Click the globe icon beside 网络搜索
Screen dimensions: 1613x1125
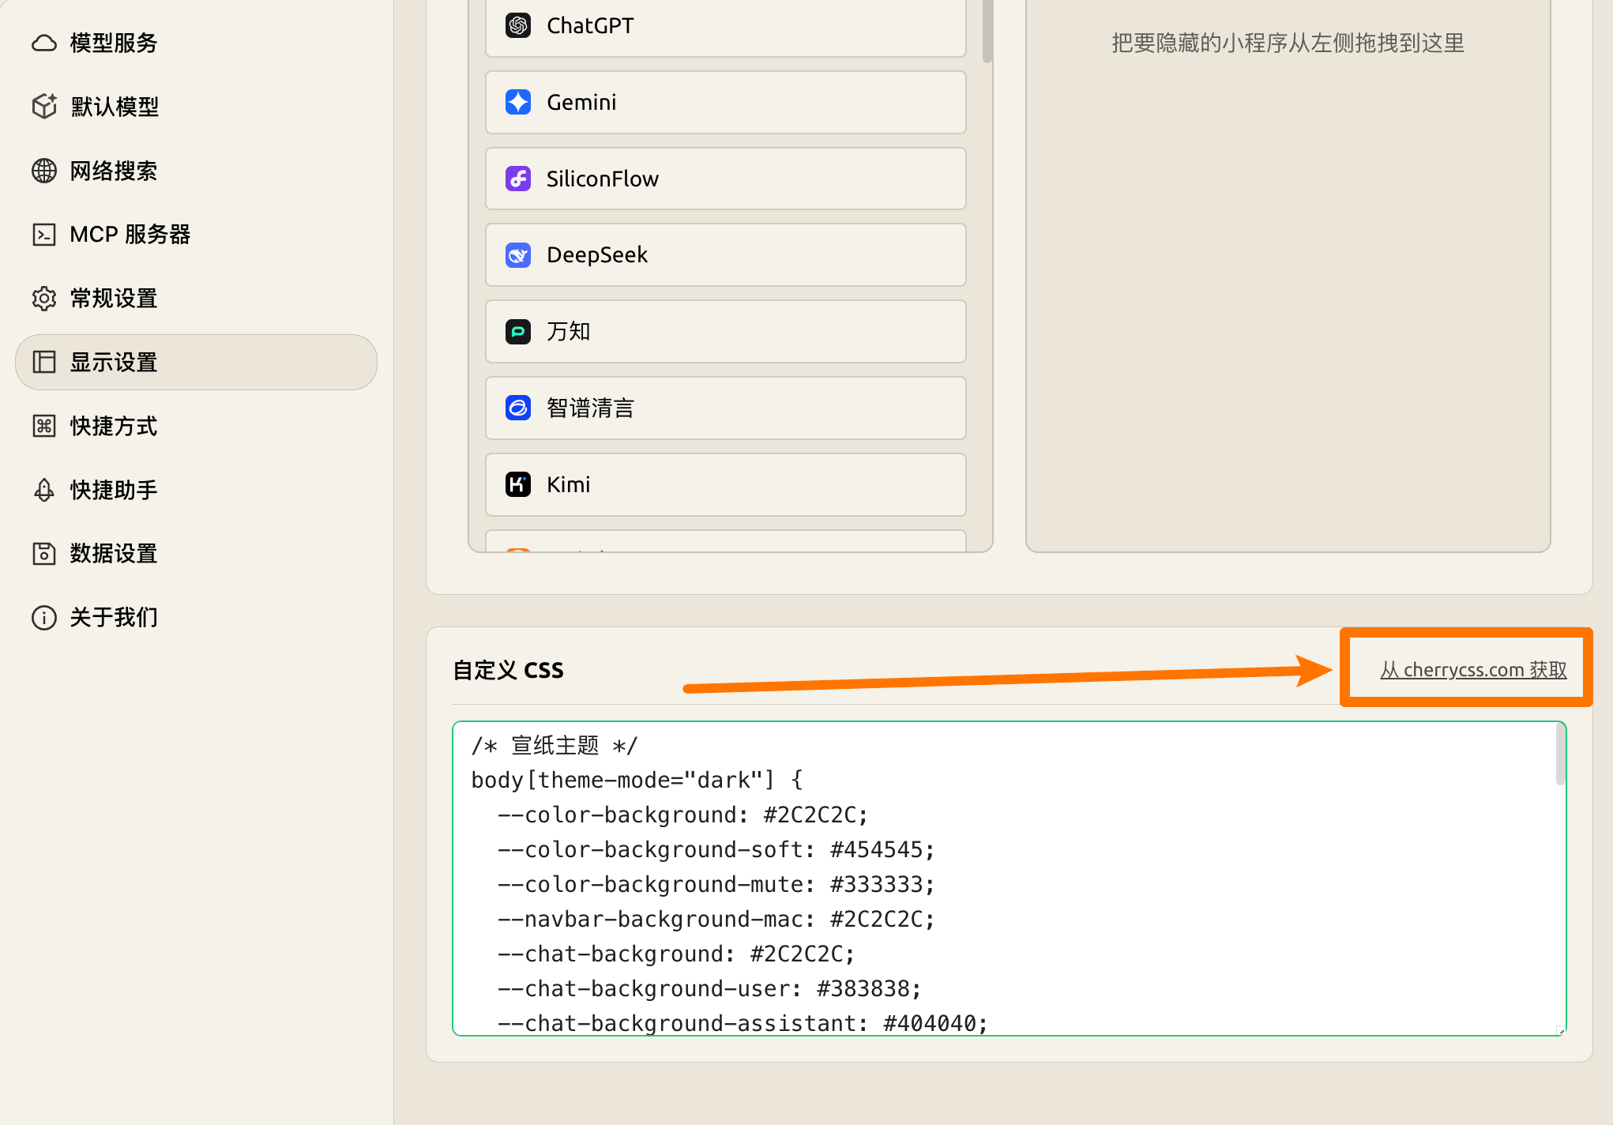coord(44,171)
